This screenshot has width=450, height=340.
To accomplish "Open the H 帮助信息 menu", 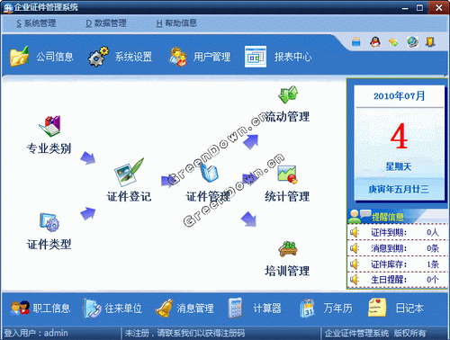I will point(176,23).
